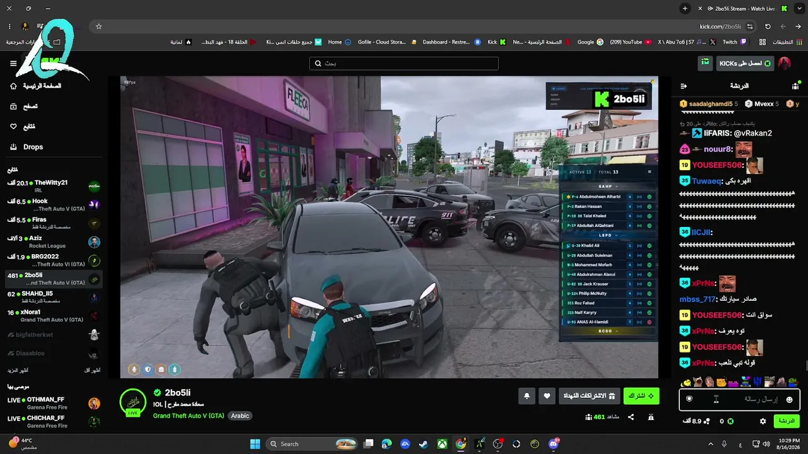Click the stream video player

389,227
